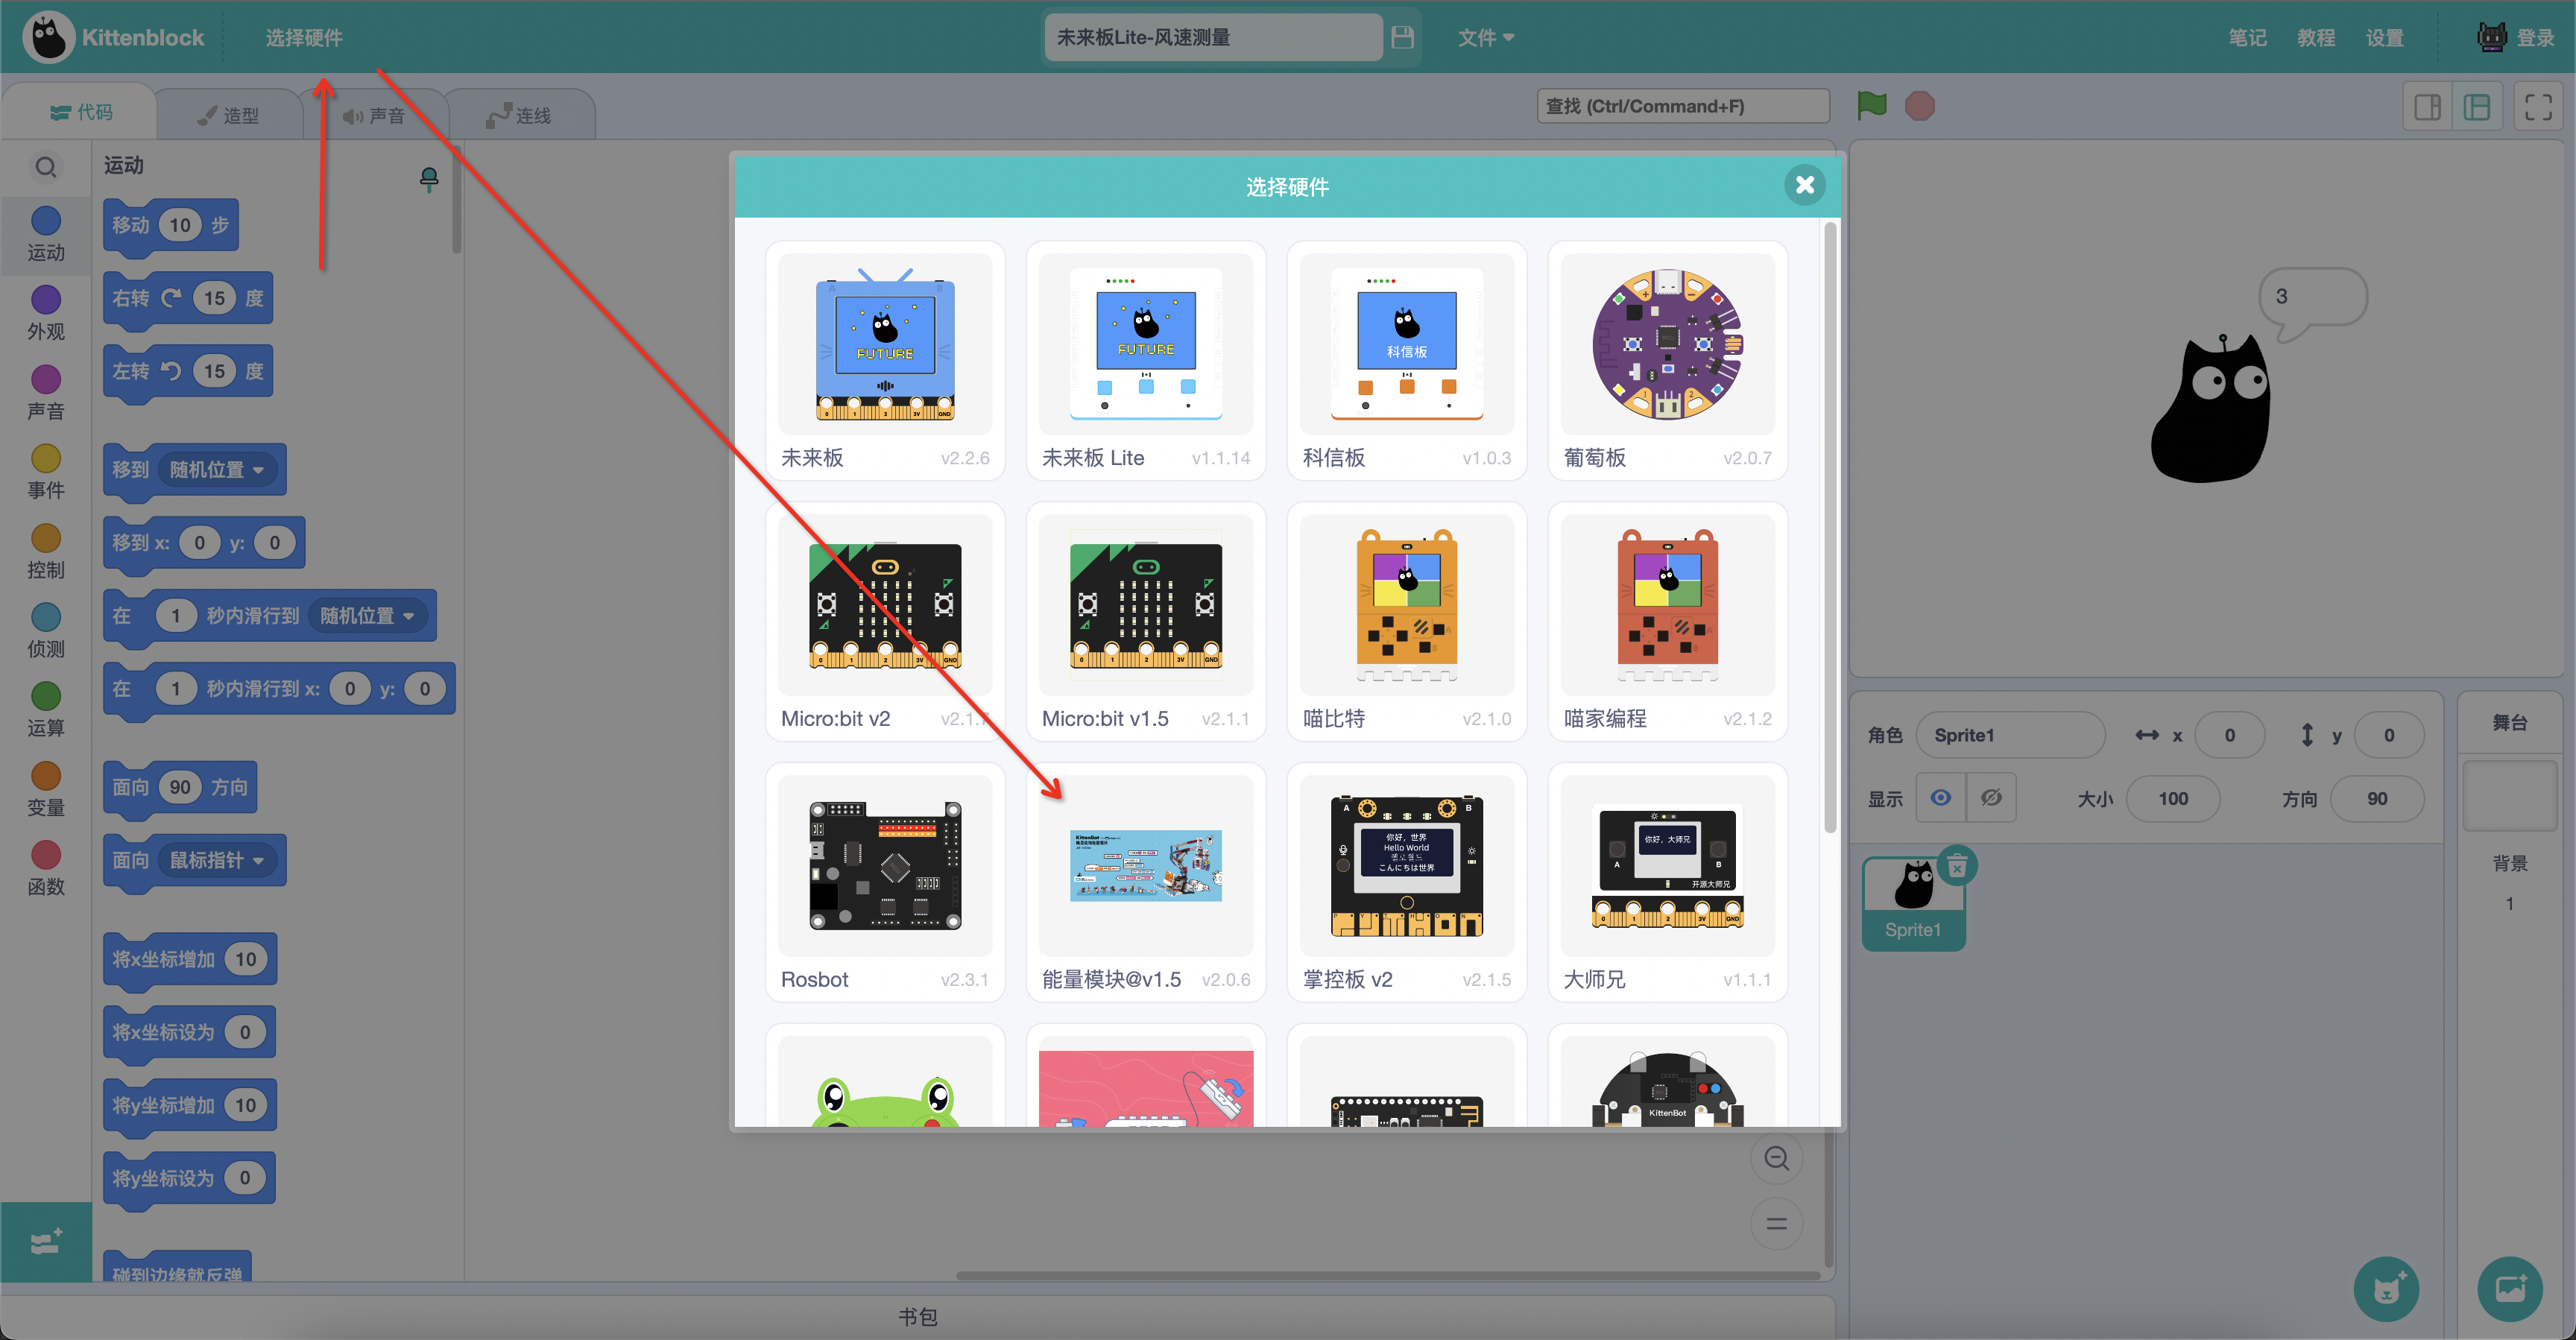
Task: Edit the sprite name Sprite1 field
Action: (2010, 735)
